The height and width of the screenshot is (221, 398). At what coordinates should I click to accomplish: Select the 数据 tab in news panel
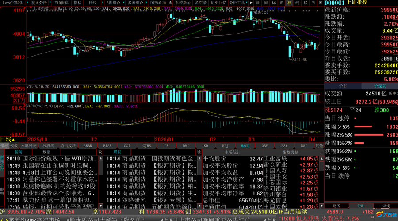click(x=46, y=152)
